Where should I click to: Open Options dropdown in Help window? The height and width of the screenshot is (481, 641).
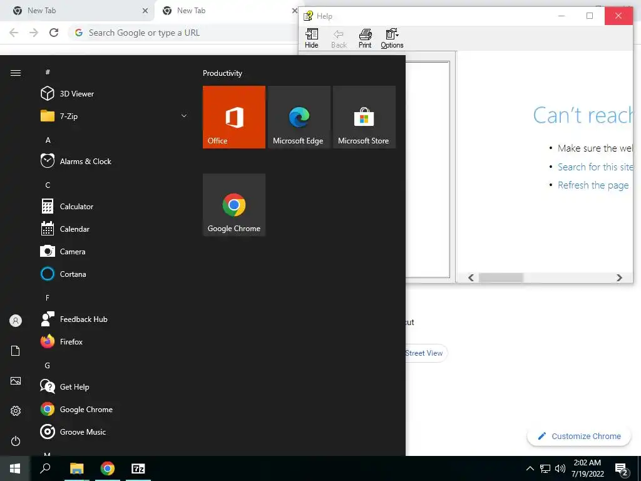click(x=392, y=39)
